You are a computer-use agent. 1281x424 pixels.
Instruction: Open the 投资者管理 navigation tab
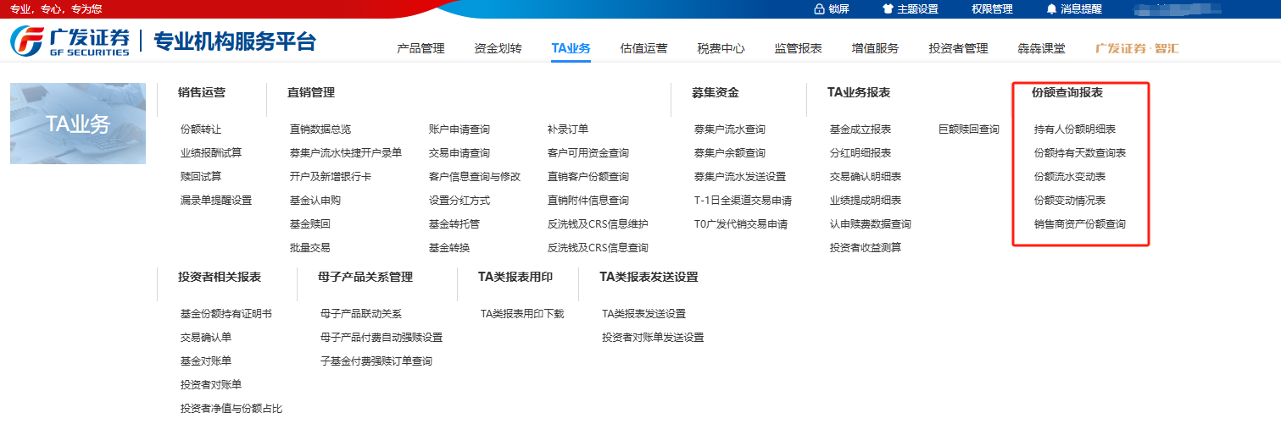point(958,48)
